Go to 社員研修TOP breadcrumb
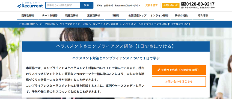The height and width of the screenshot is (99, 232). coord(27,24)
